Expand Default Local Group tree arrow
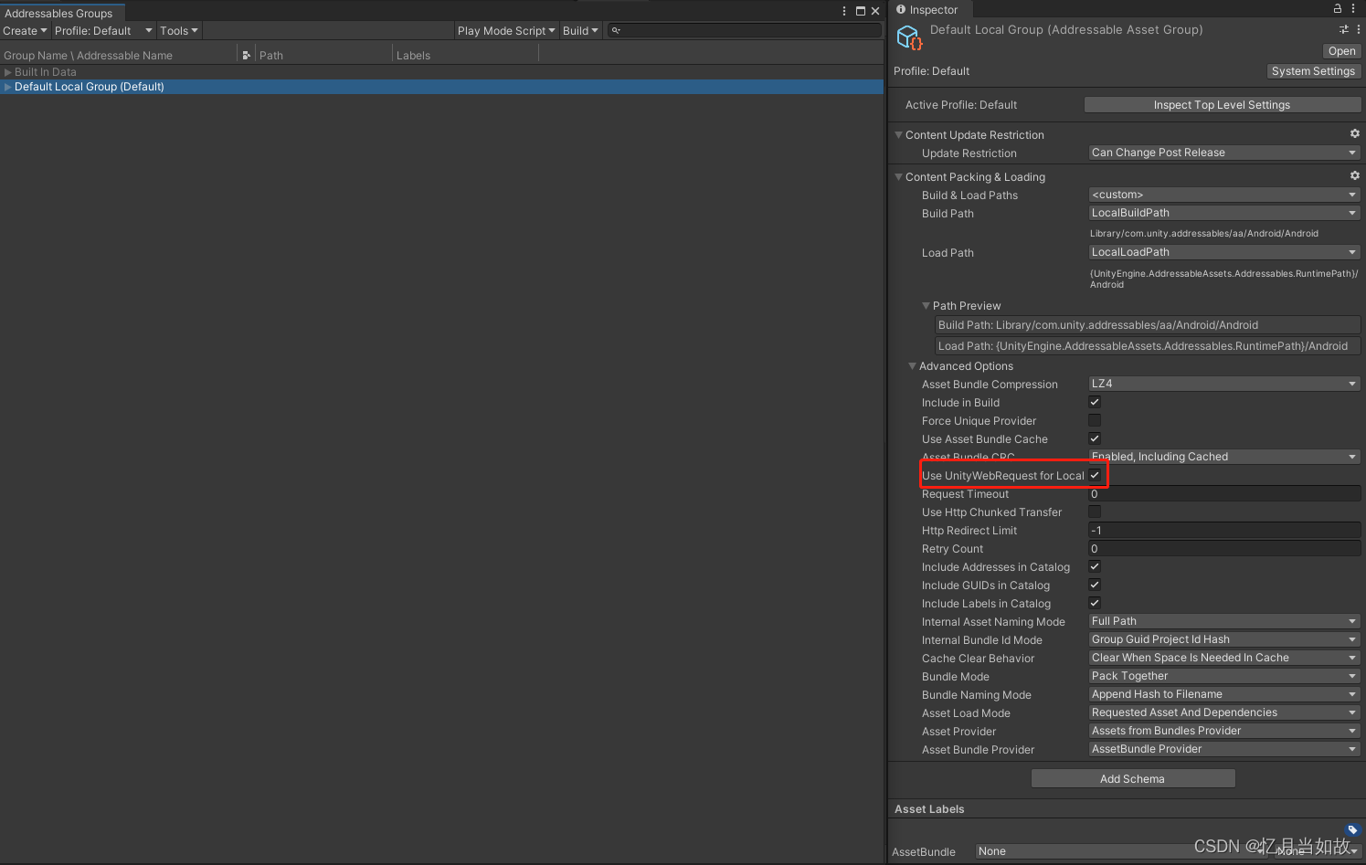The width and height of the screenshot is (1366, 865). click(8, 87)
